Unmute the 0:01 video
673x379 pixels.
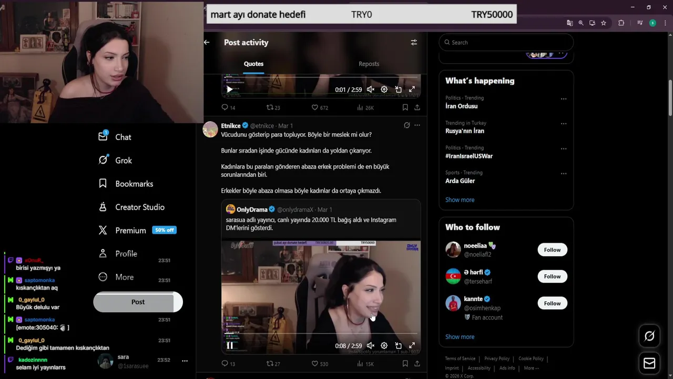371,89
